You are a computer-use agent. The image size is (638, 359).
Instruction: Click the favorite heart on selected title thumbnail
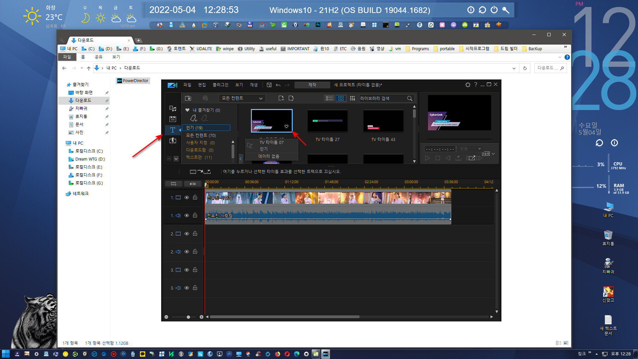286,127
